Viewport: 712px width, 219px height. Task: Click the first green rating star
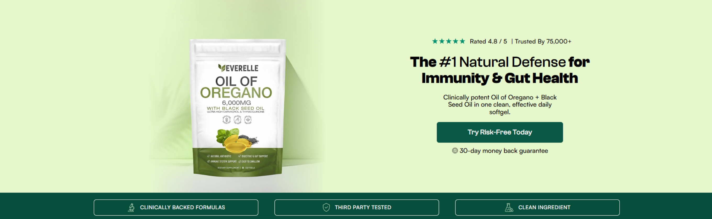(435, 41)
